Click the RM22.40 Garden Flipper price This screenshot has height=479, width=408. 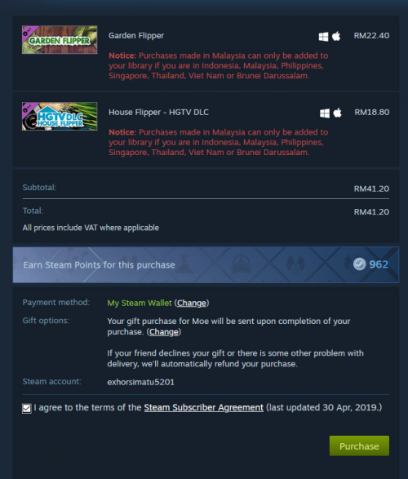tap(371, 36)
